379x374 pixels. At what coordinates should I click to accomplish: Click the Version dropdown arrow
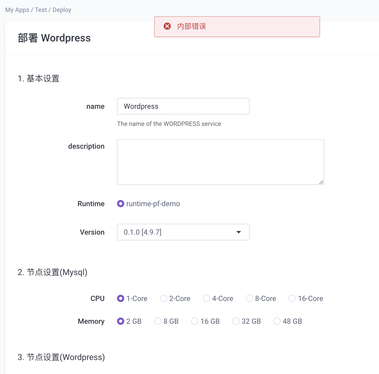238,232
